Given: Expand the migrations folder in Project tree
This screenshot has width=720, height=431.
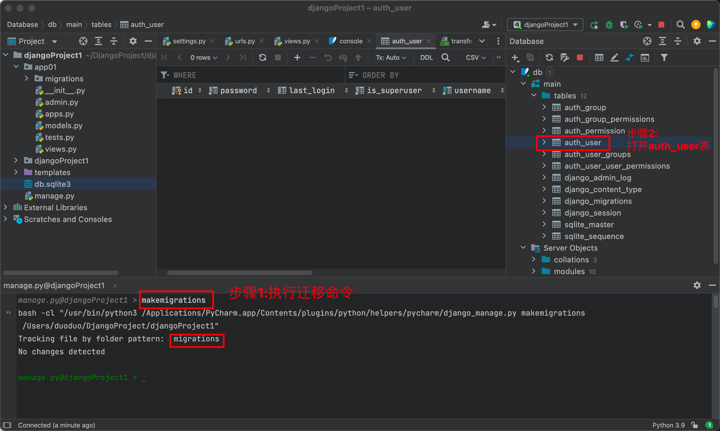Looking at the screenshot, I should point(26,78).
